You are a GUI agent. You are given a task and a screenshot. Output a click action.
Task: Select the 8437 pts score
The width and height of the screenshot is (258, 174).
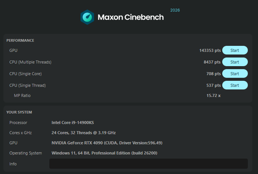click(x=212, y=62)
